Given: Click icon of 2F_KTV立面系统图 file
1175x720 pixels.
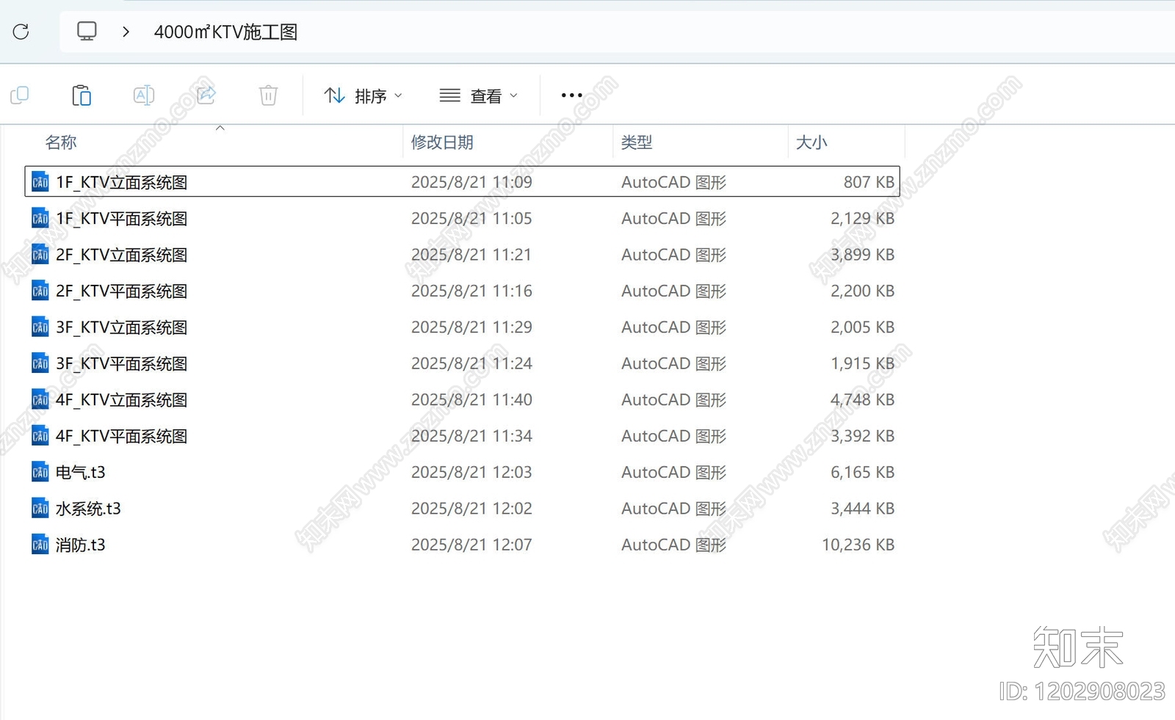Looking at the screenshot, I should [40, 255].
